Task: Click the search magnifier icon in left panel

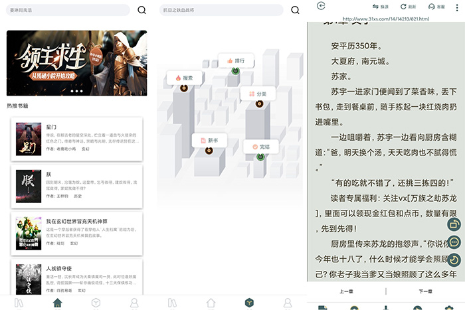Action: 141,10
